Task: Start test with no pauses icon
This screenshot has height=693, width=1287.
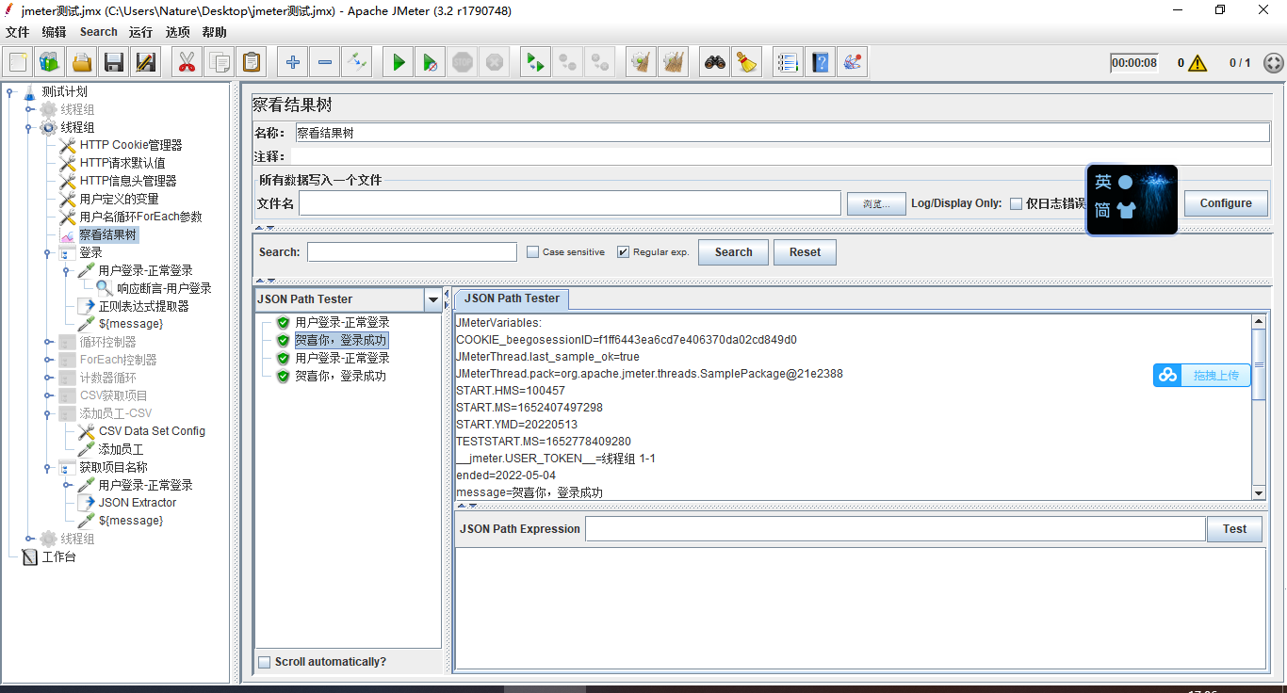Action: coord(431,62)
